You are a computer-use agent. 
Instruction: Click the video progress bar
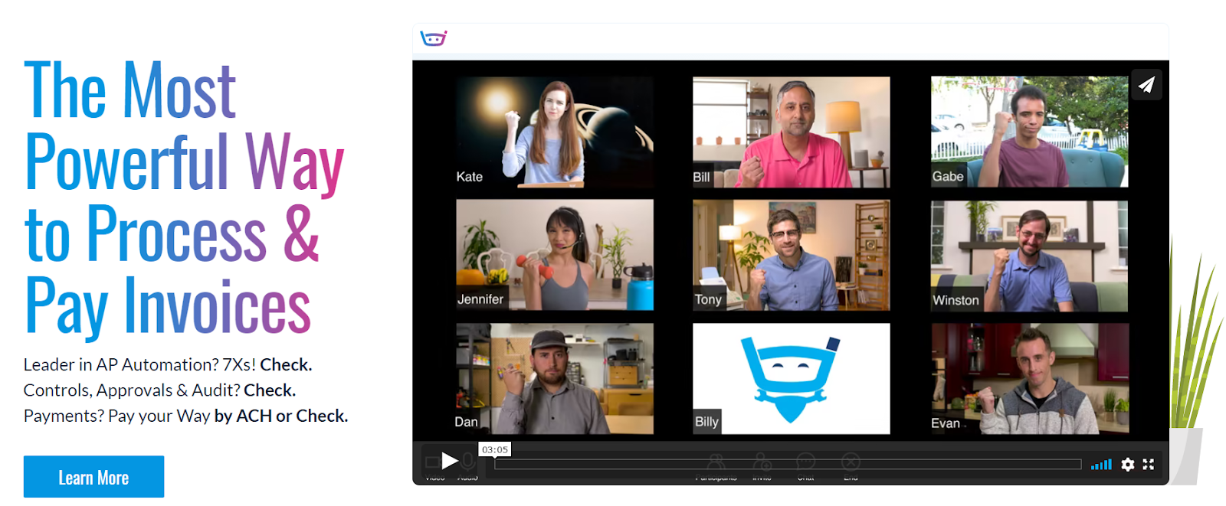click(787, 464)
